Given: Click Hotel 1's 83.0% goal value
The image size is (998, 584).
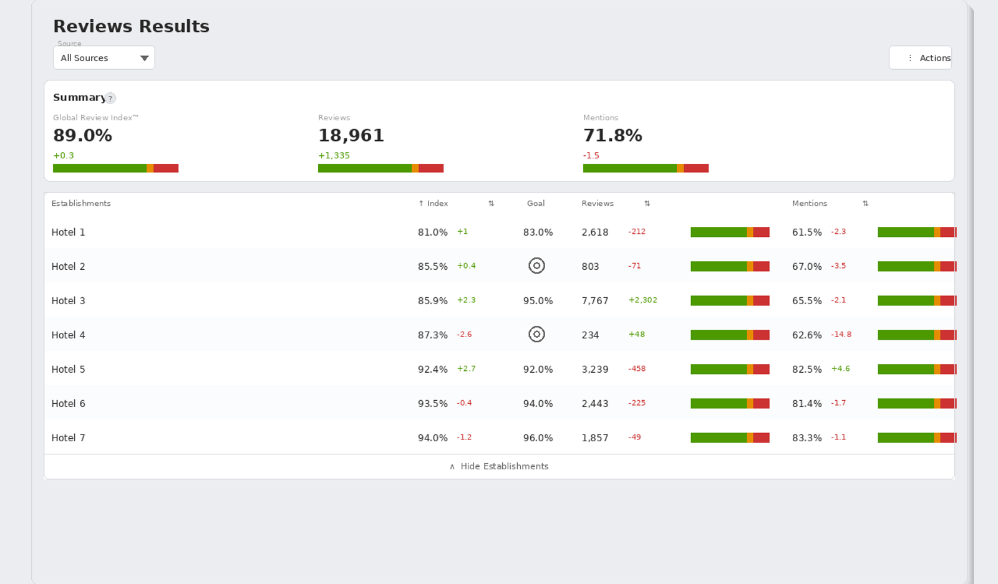Looking at the screenshot, I should [538, 232].
